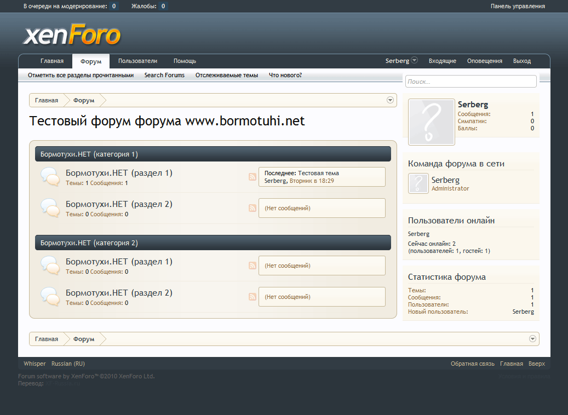Click Serberg name under Команда форума в сети
The width and height of the screenshot is (568, 415).
445,180
